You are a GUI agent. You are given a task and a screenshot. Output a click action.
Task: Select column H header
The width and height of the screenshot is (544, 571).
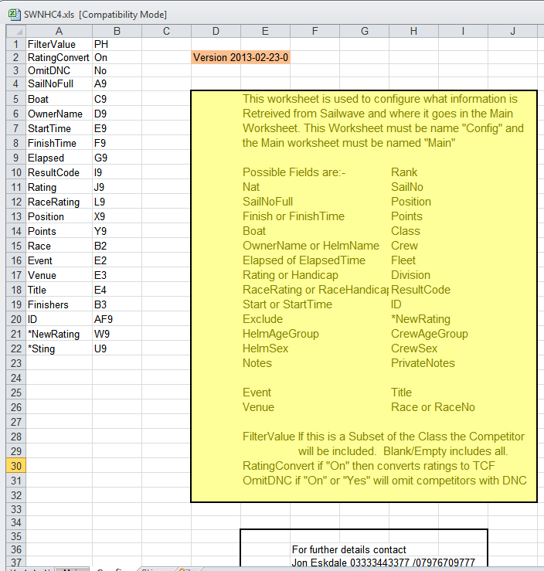(414, 32)
